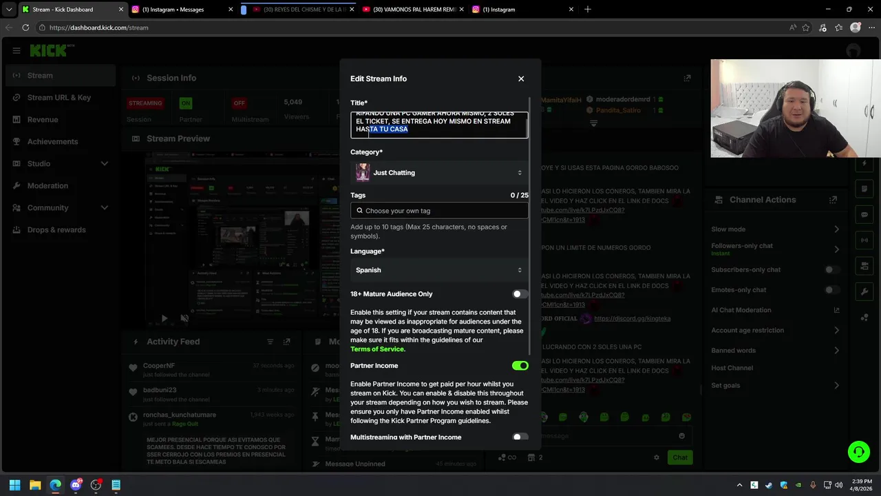881x496 pixels.
Task: Open Slow mode settings
Action: pos(776,229)
